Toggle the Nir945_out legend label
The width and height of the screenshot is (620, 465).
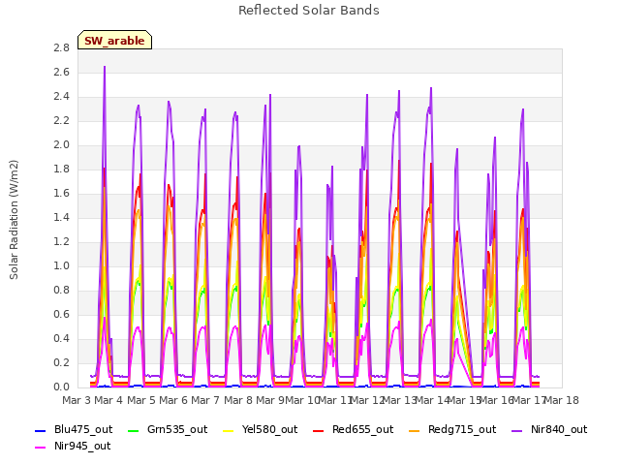pos(82,447)
